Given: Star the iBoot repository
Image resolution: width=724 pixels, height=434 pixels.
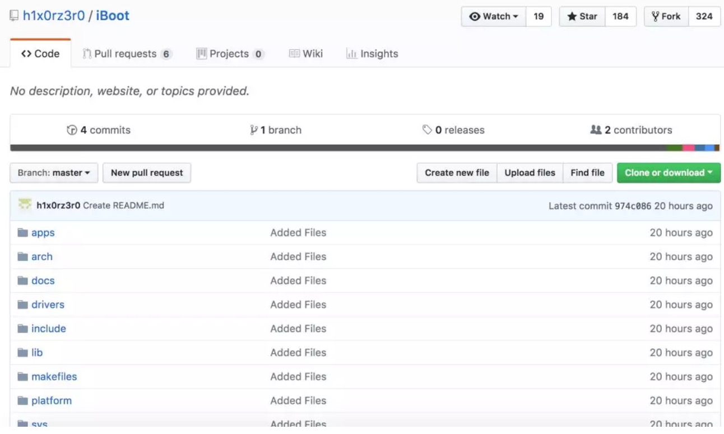Looking at the screenshot, I should pos(582,16).
